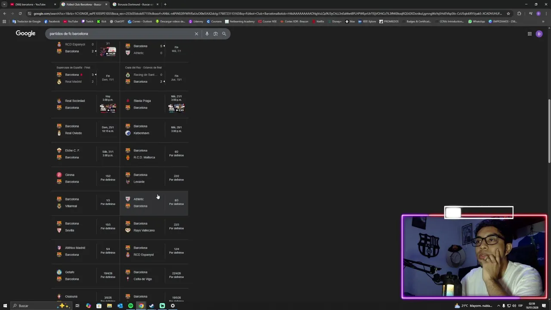The height and width of the screenshot is (310, 551).
Task: Clear the Google search box with X
Action: [x=196, y=34]
